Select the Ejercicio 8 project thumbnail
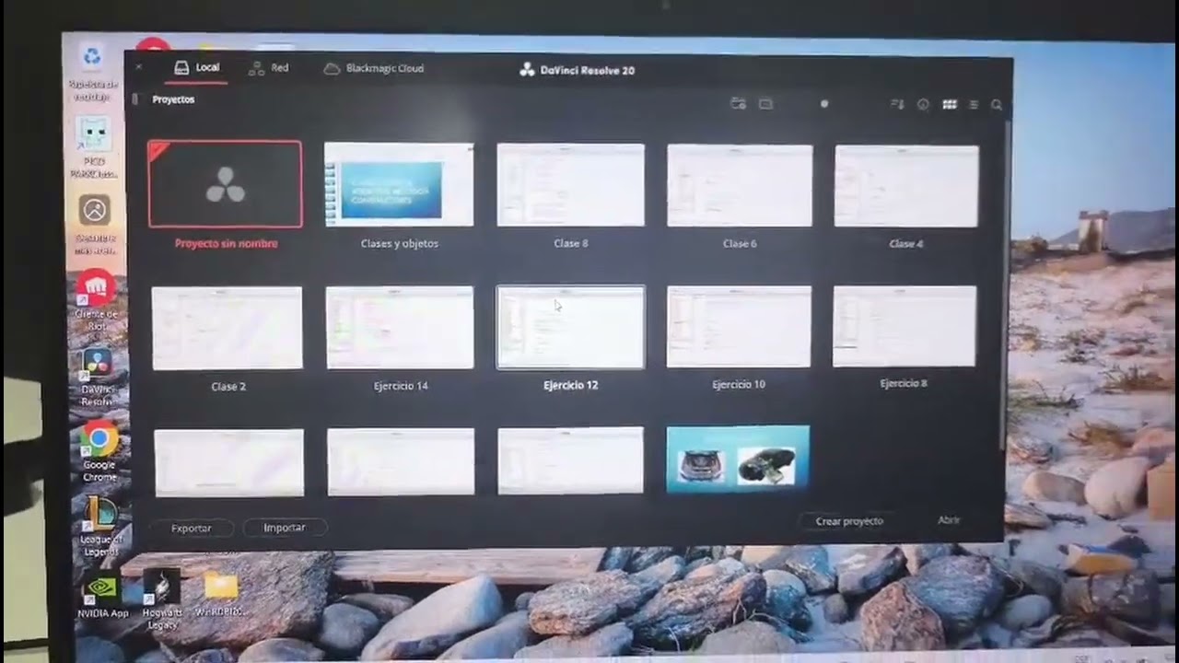 [x=905, y=326]
